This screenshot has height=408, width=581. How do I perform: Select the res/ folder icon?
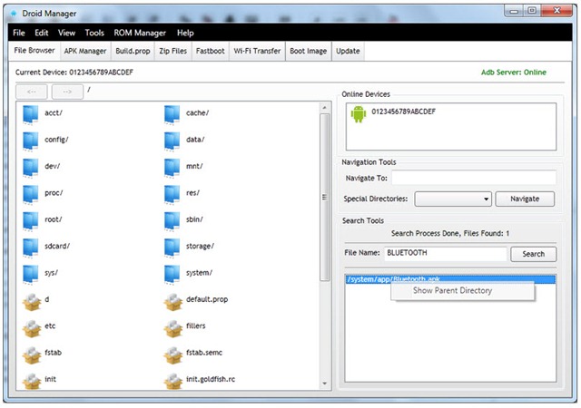[172, 194]
